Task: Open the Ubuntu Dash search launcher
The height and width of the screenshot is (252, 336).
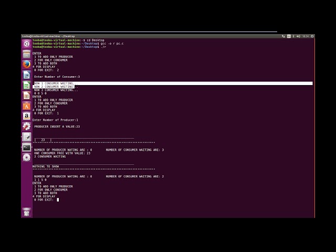Action: (27, 44)
